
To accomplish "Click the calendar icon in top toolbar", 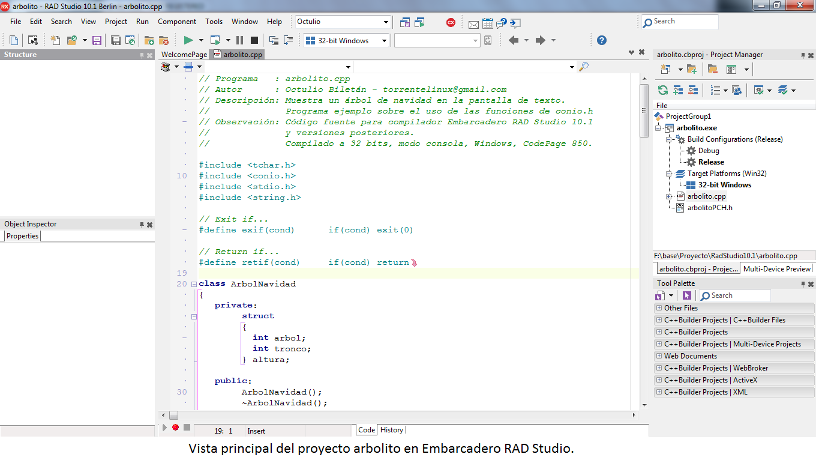I will point(487,23).
